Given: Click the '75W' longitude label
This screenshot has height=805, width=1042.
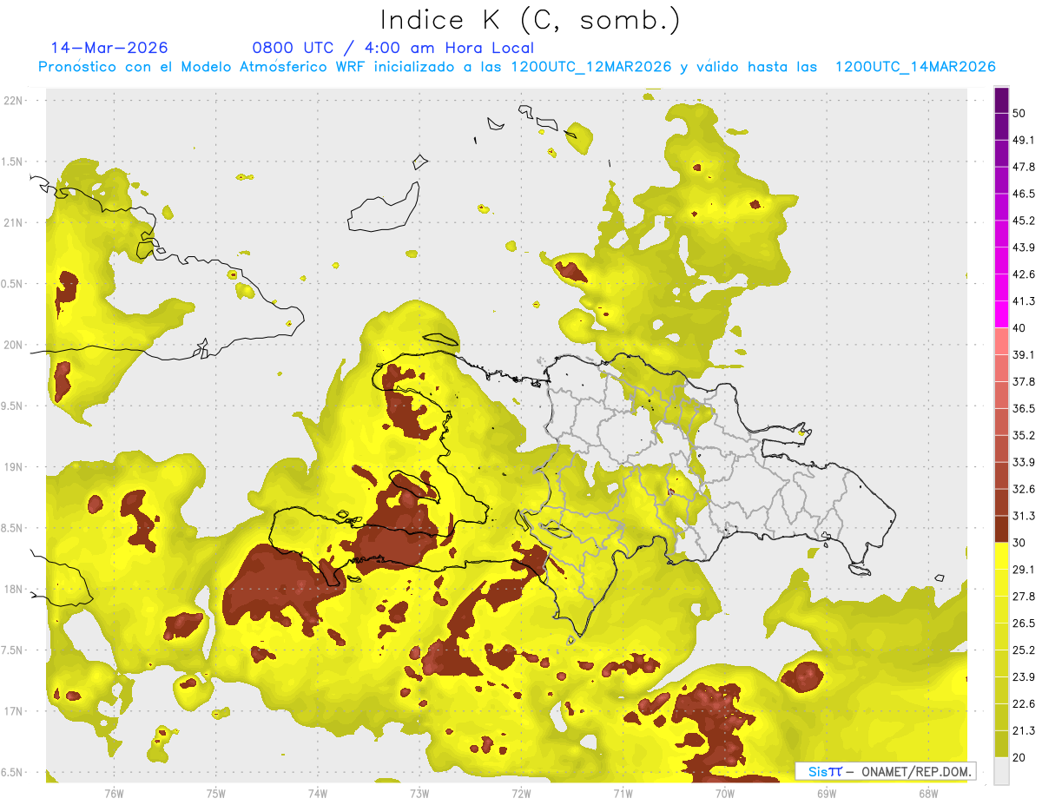Looking at the screenshot, I should click(x=215, y=793).
